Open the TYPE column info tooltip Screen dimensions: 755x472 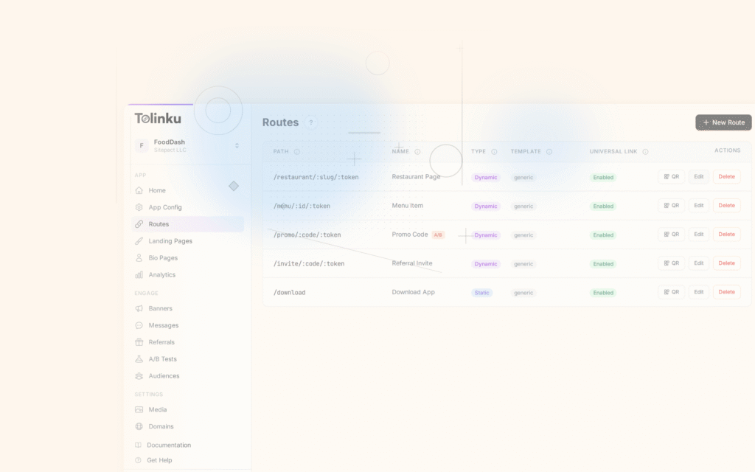pyautogui.click(x=495, y=151)
